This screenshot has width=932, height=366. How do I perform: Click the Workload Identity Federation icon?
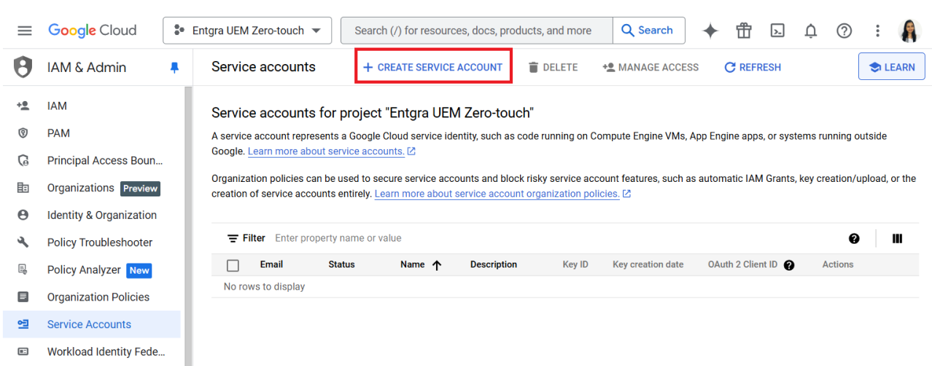(x=23, y=351)
